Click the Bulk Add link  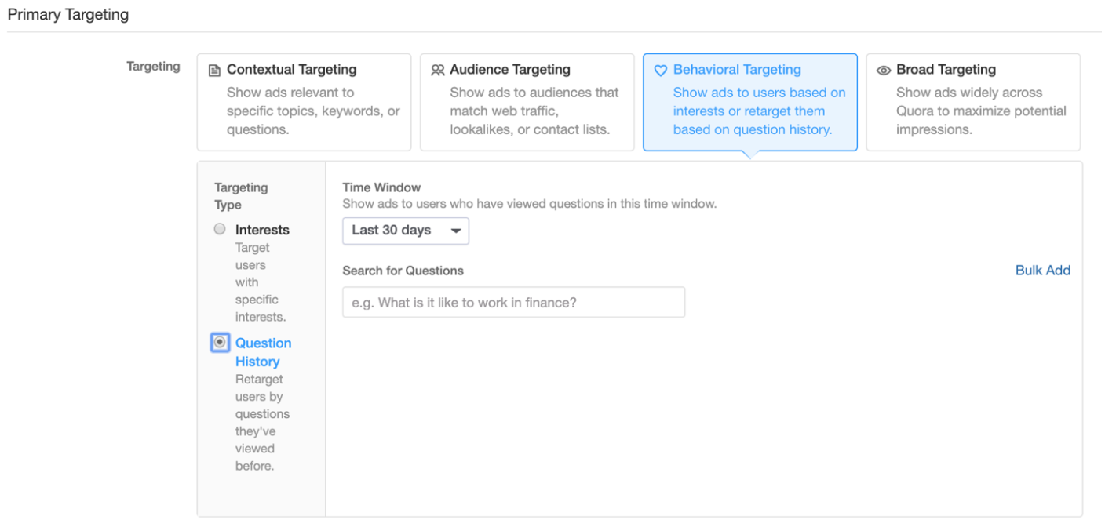1042,271
